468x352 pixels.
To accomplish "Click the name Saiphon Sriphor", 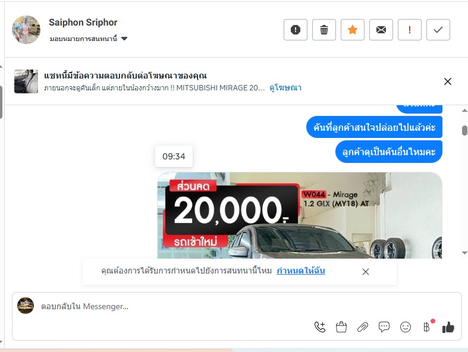I will tap(83, 23).
